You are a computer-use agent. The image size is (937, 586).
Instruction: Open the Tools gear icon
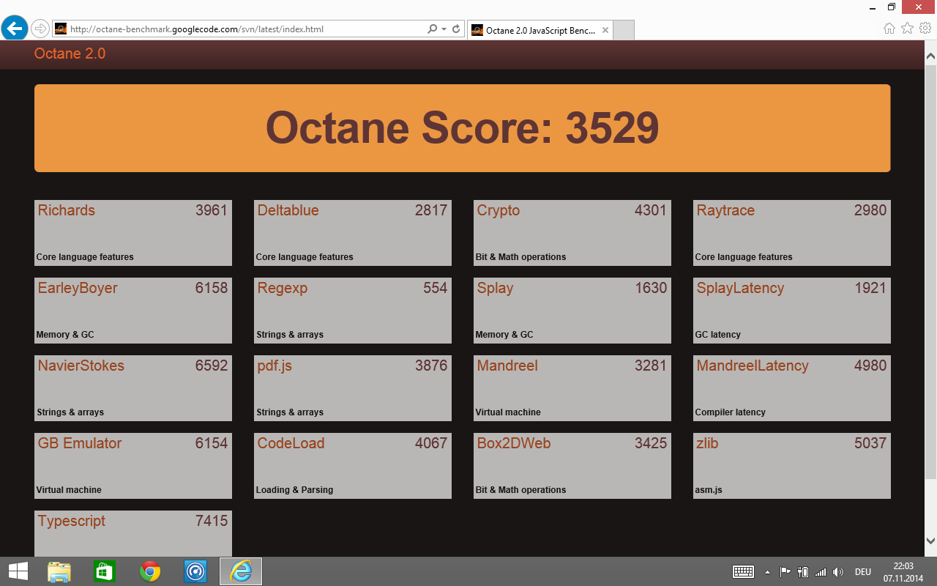tap(925, 29)
